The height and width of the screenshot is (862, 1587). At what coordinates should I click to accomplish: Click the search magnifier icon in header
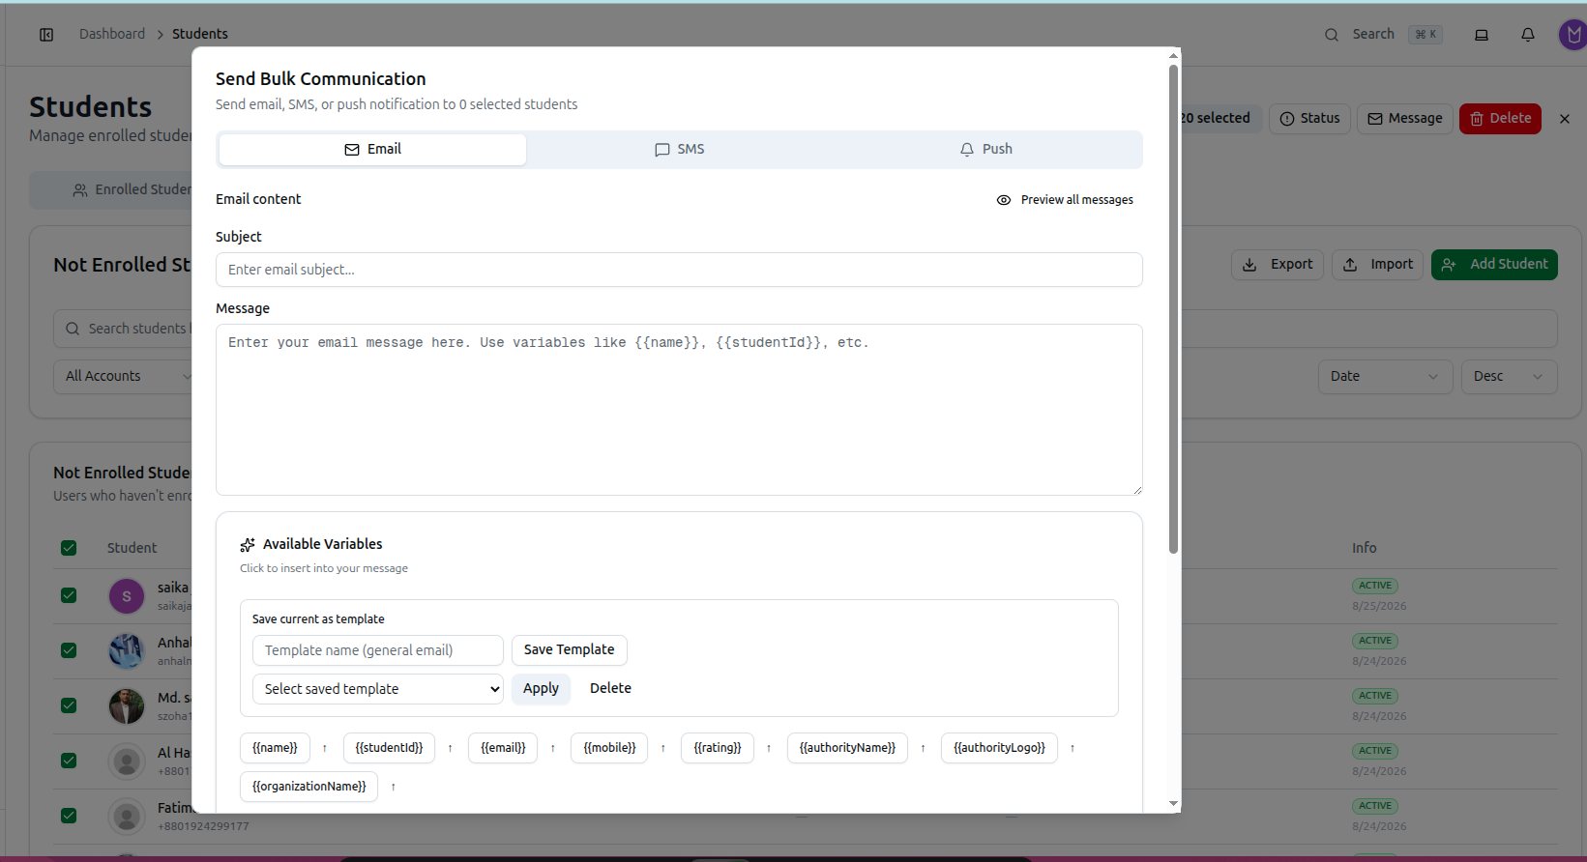tap(1332, 35)
